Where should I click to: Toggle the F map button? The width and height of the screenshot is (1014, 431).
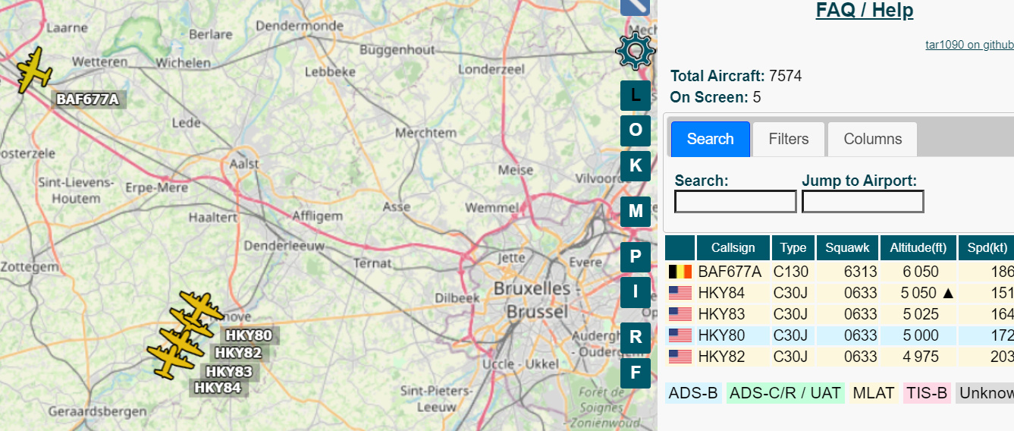(635, 373)
